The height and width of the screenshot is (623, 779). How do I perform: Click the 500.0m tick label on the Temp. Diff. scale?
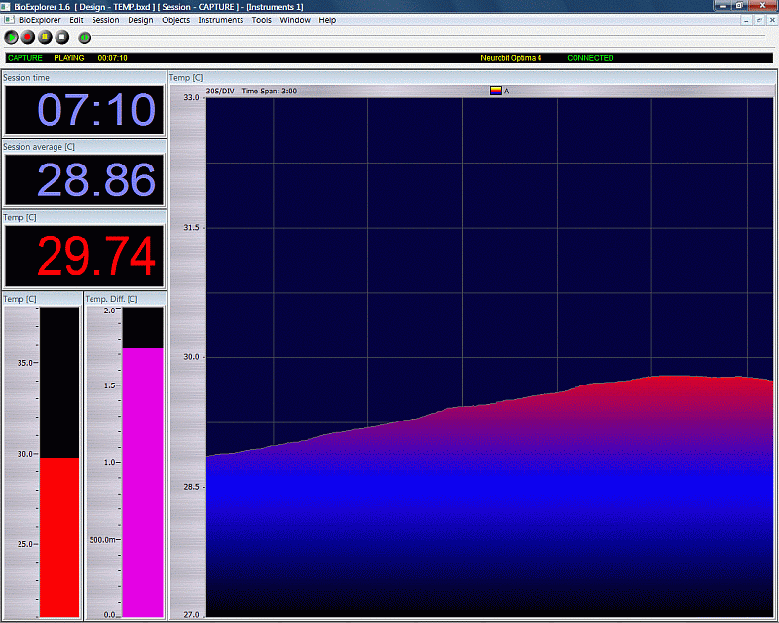point(102,539)
